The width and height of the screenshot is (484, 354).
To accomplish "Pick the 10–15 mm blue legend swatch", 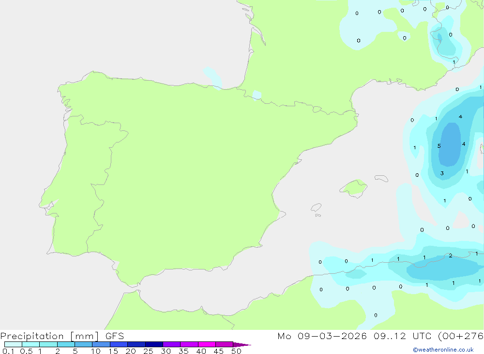I will coord(101,344).
